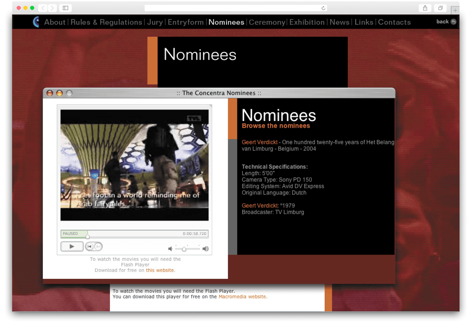Skip to previous track in the player
This screenshot has width=472, height=325.
point(90,247)
